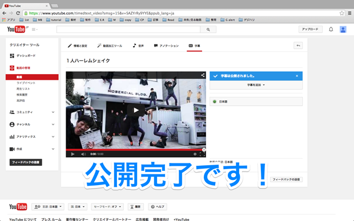Viewport: 354px width, 221px height.
Task: Open the 国: 日本 dropdown
Action: pos(78,207)
